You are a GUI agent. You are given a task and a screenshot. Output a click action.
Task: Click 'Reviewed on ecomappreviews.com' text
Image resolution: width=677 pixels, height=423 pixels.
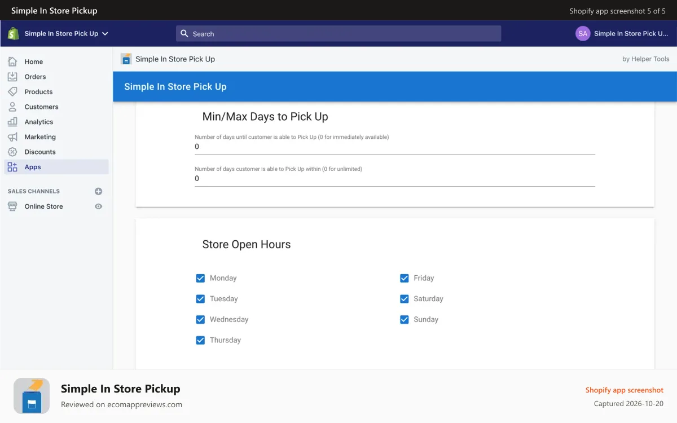point(121,404)
